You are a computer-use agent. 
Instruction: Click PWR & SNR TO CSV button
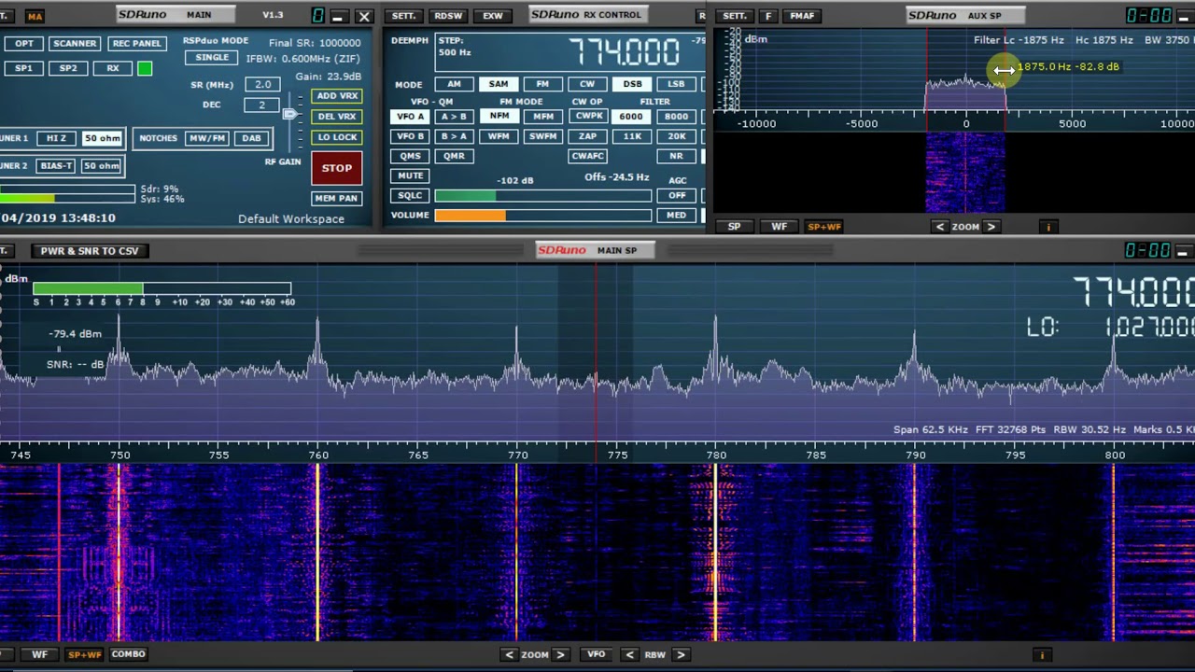pos(90,251)
